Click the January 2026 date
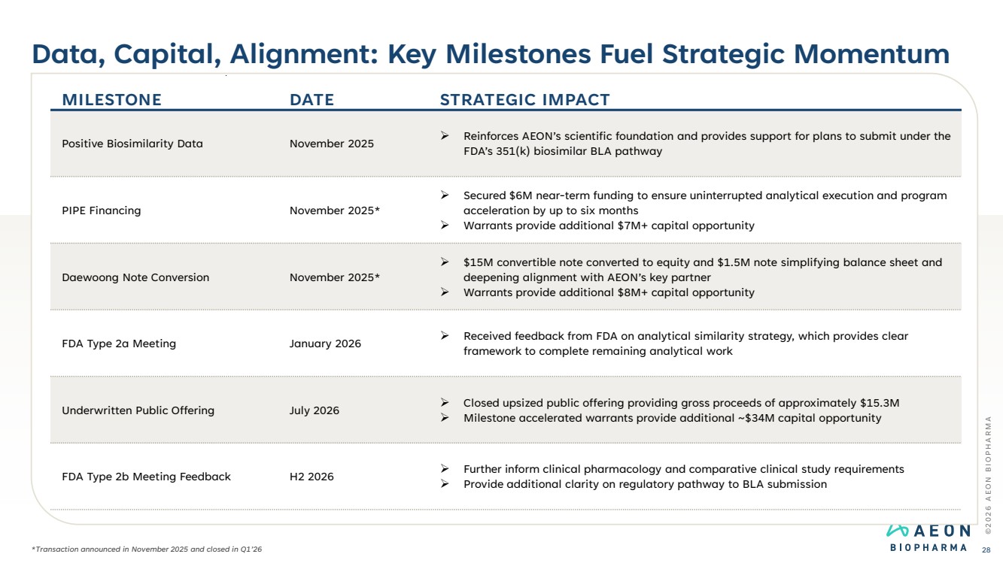 coord(325,344)
